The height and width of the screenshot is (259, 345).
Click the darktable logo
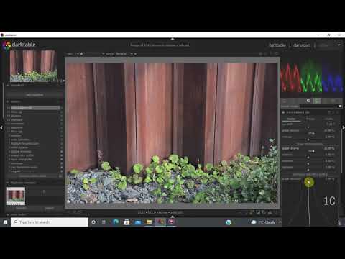[x=6, y=45]
